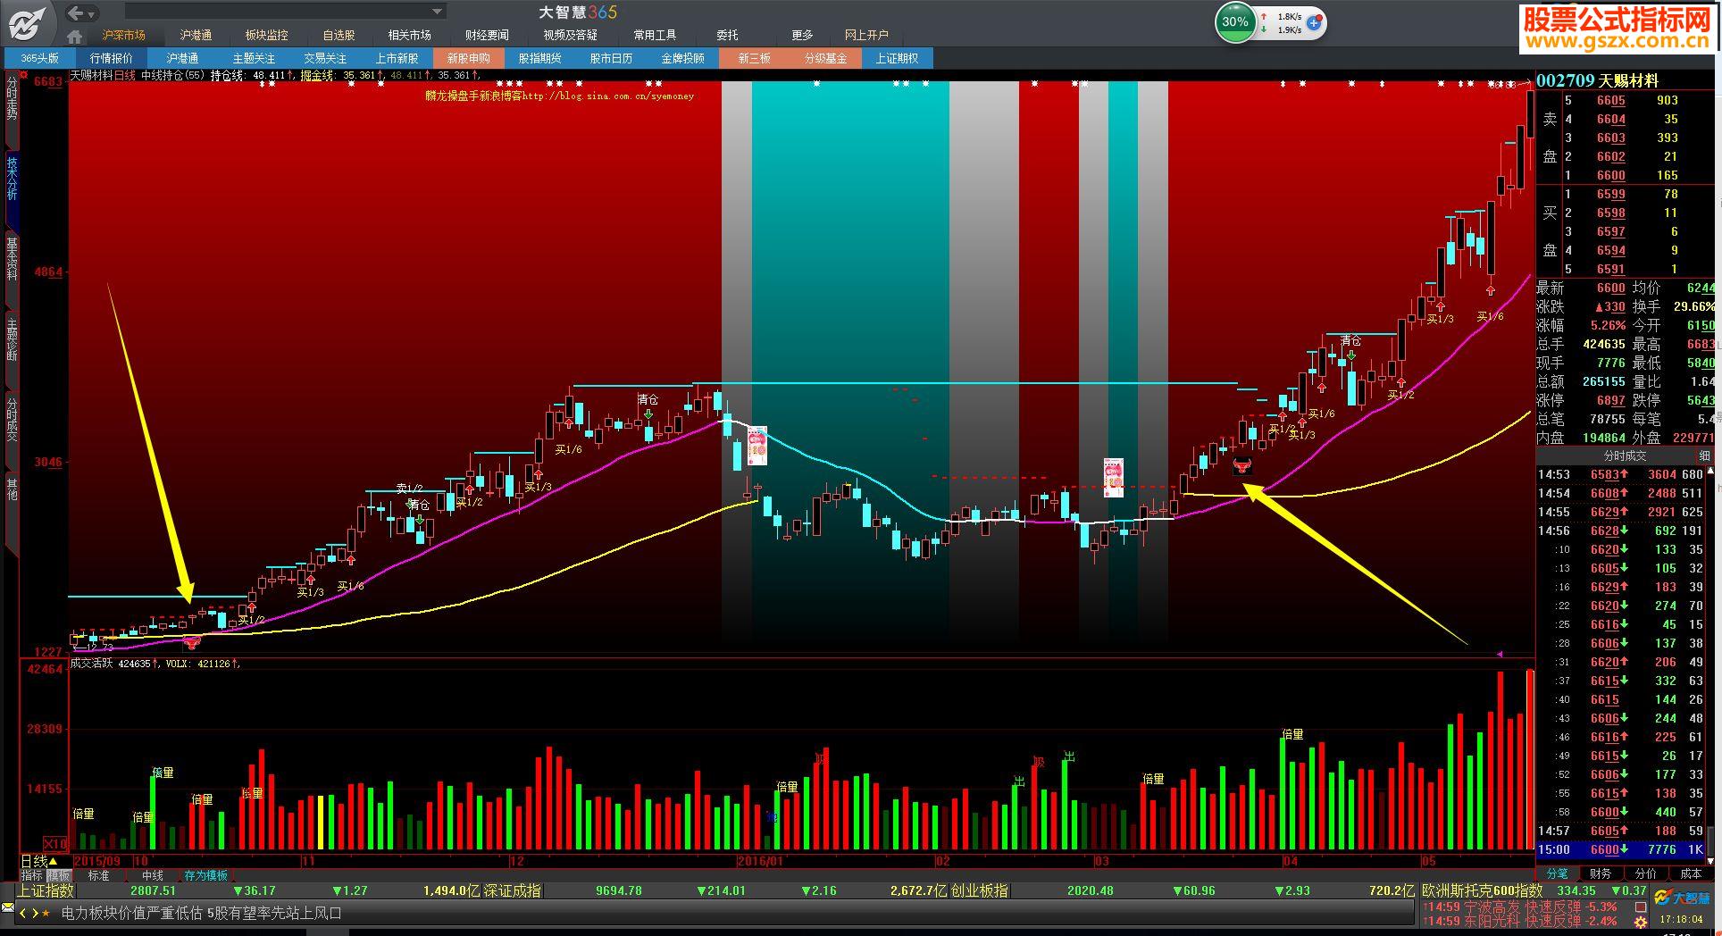The width and height of the screenshot is (1722, 936).
Task: Click the star favorite icon in news ticker
Action: click(x=46, y=913)
